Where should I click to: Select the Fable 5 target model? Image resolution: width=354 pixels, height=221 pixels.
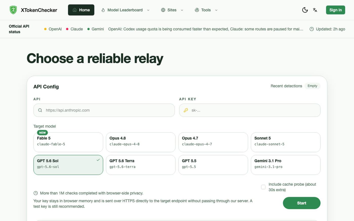coord(68,142)
